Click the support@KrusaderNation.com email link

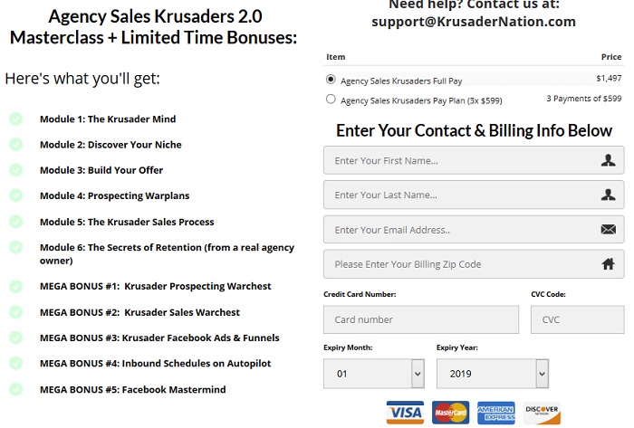474,22
